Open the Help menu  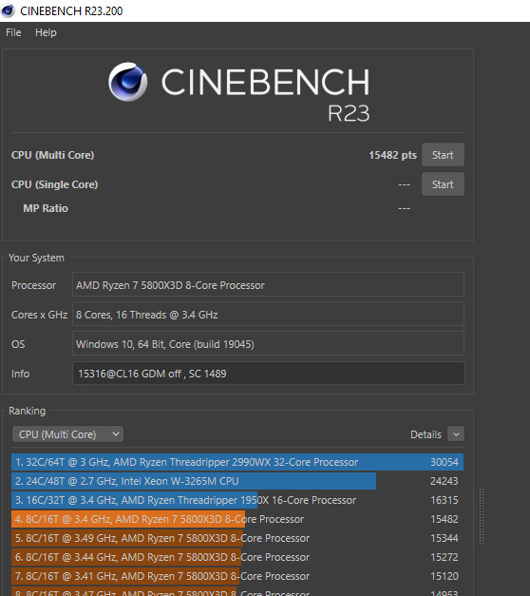point(46,32)
